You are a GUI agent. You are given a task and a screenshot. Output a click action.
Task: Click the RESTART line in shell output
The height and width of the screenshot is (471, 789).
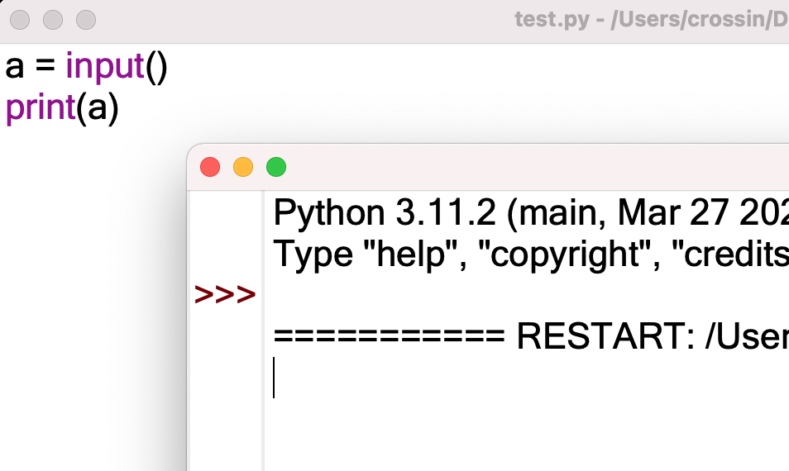pyautogui.click(x=531, y=335)
